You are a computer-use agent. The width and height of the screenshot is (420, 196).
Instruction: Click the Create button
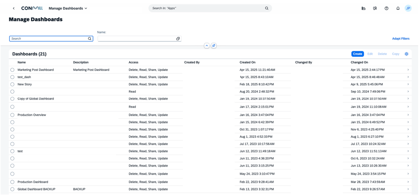tap(357, 54)
